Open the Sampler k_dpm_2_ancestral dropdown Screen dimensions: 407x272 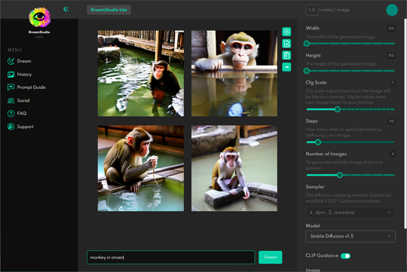tap(350, 212)
